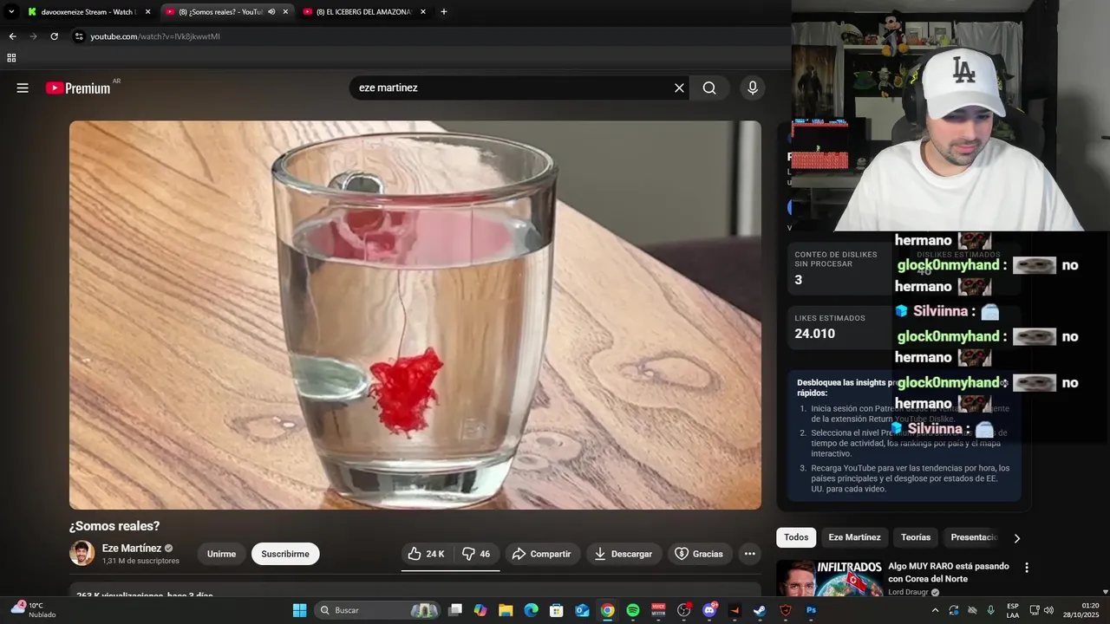Open Algo MUY RARO video title

[948, 572]
